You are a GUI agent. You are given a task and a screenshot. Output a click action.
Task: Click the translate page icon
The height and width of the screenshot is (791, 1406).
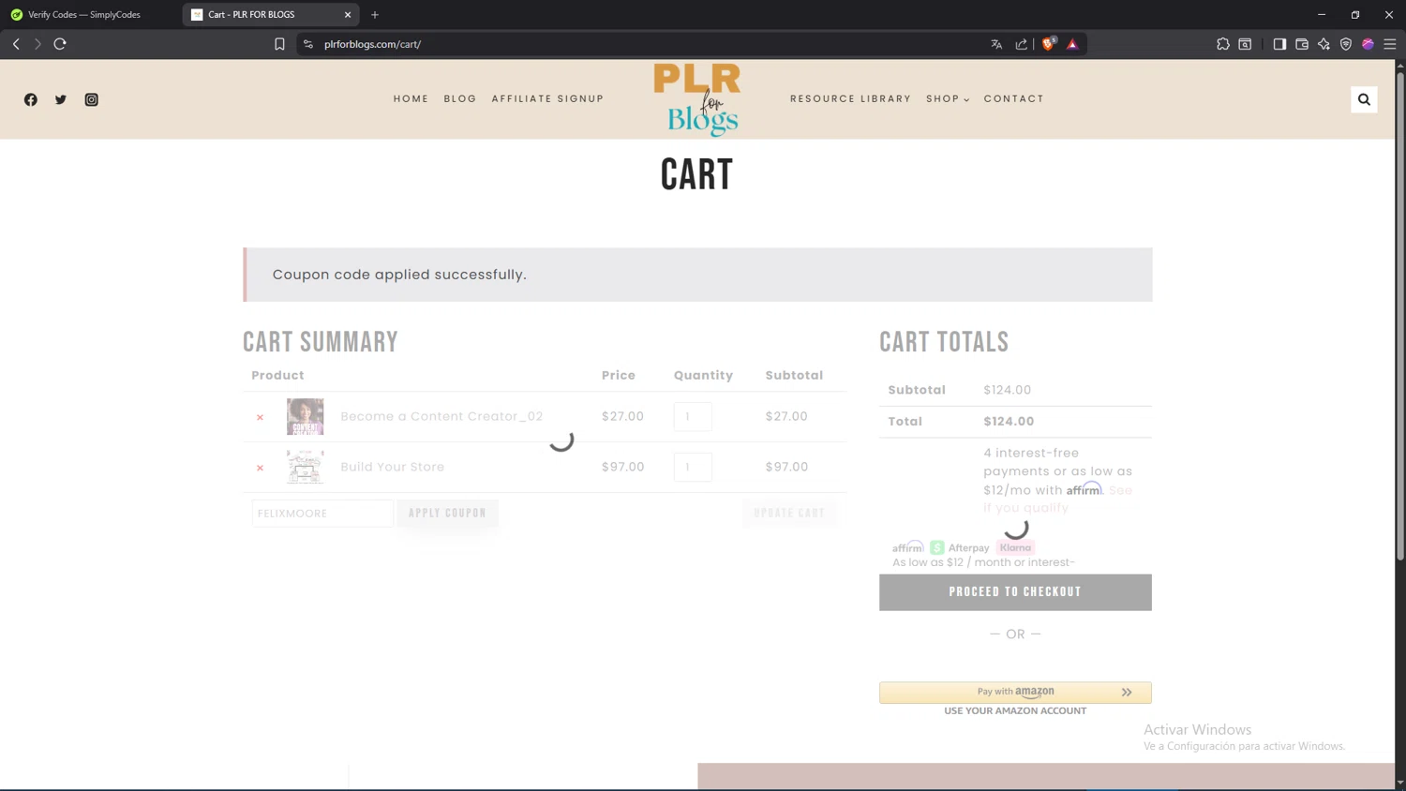(996, 44)
